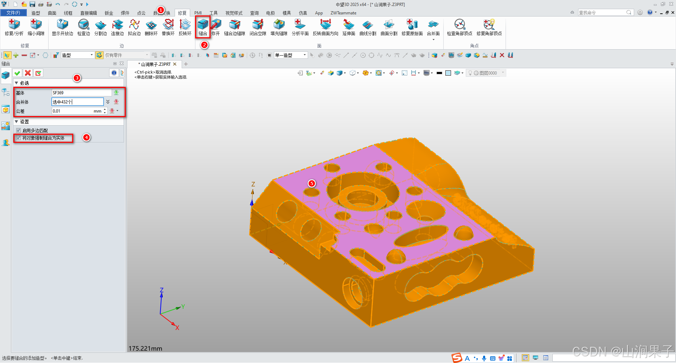Collapse the 设置 section of the 缝合 panel
This screenshot has height=363, width=676.
(x=16, y=121)
